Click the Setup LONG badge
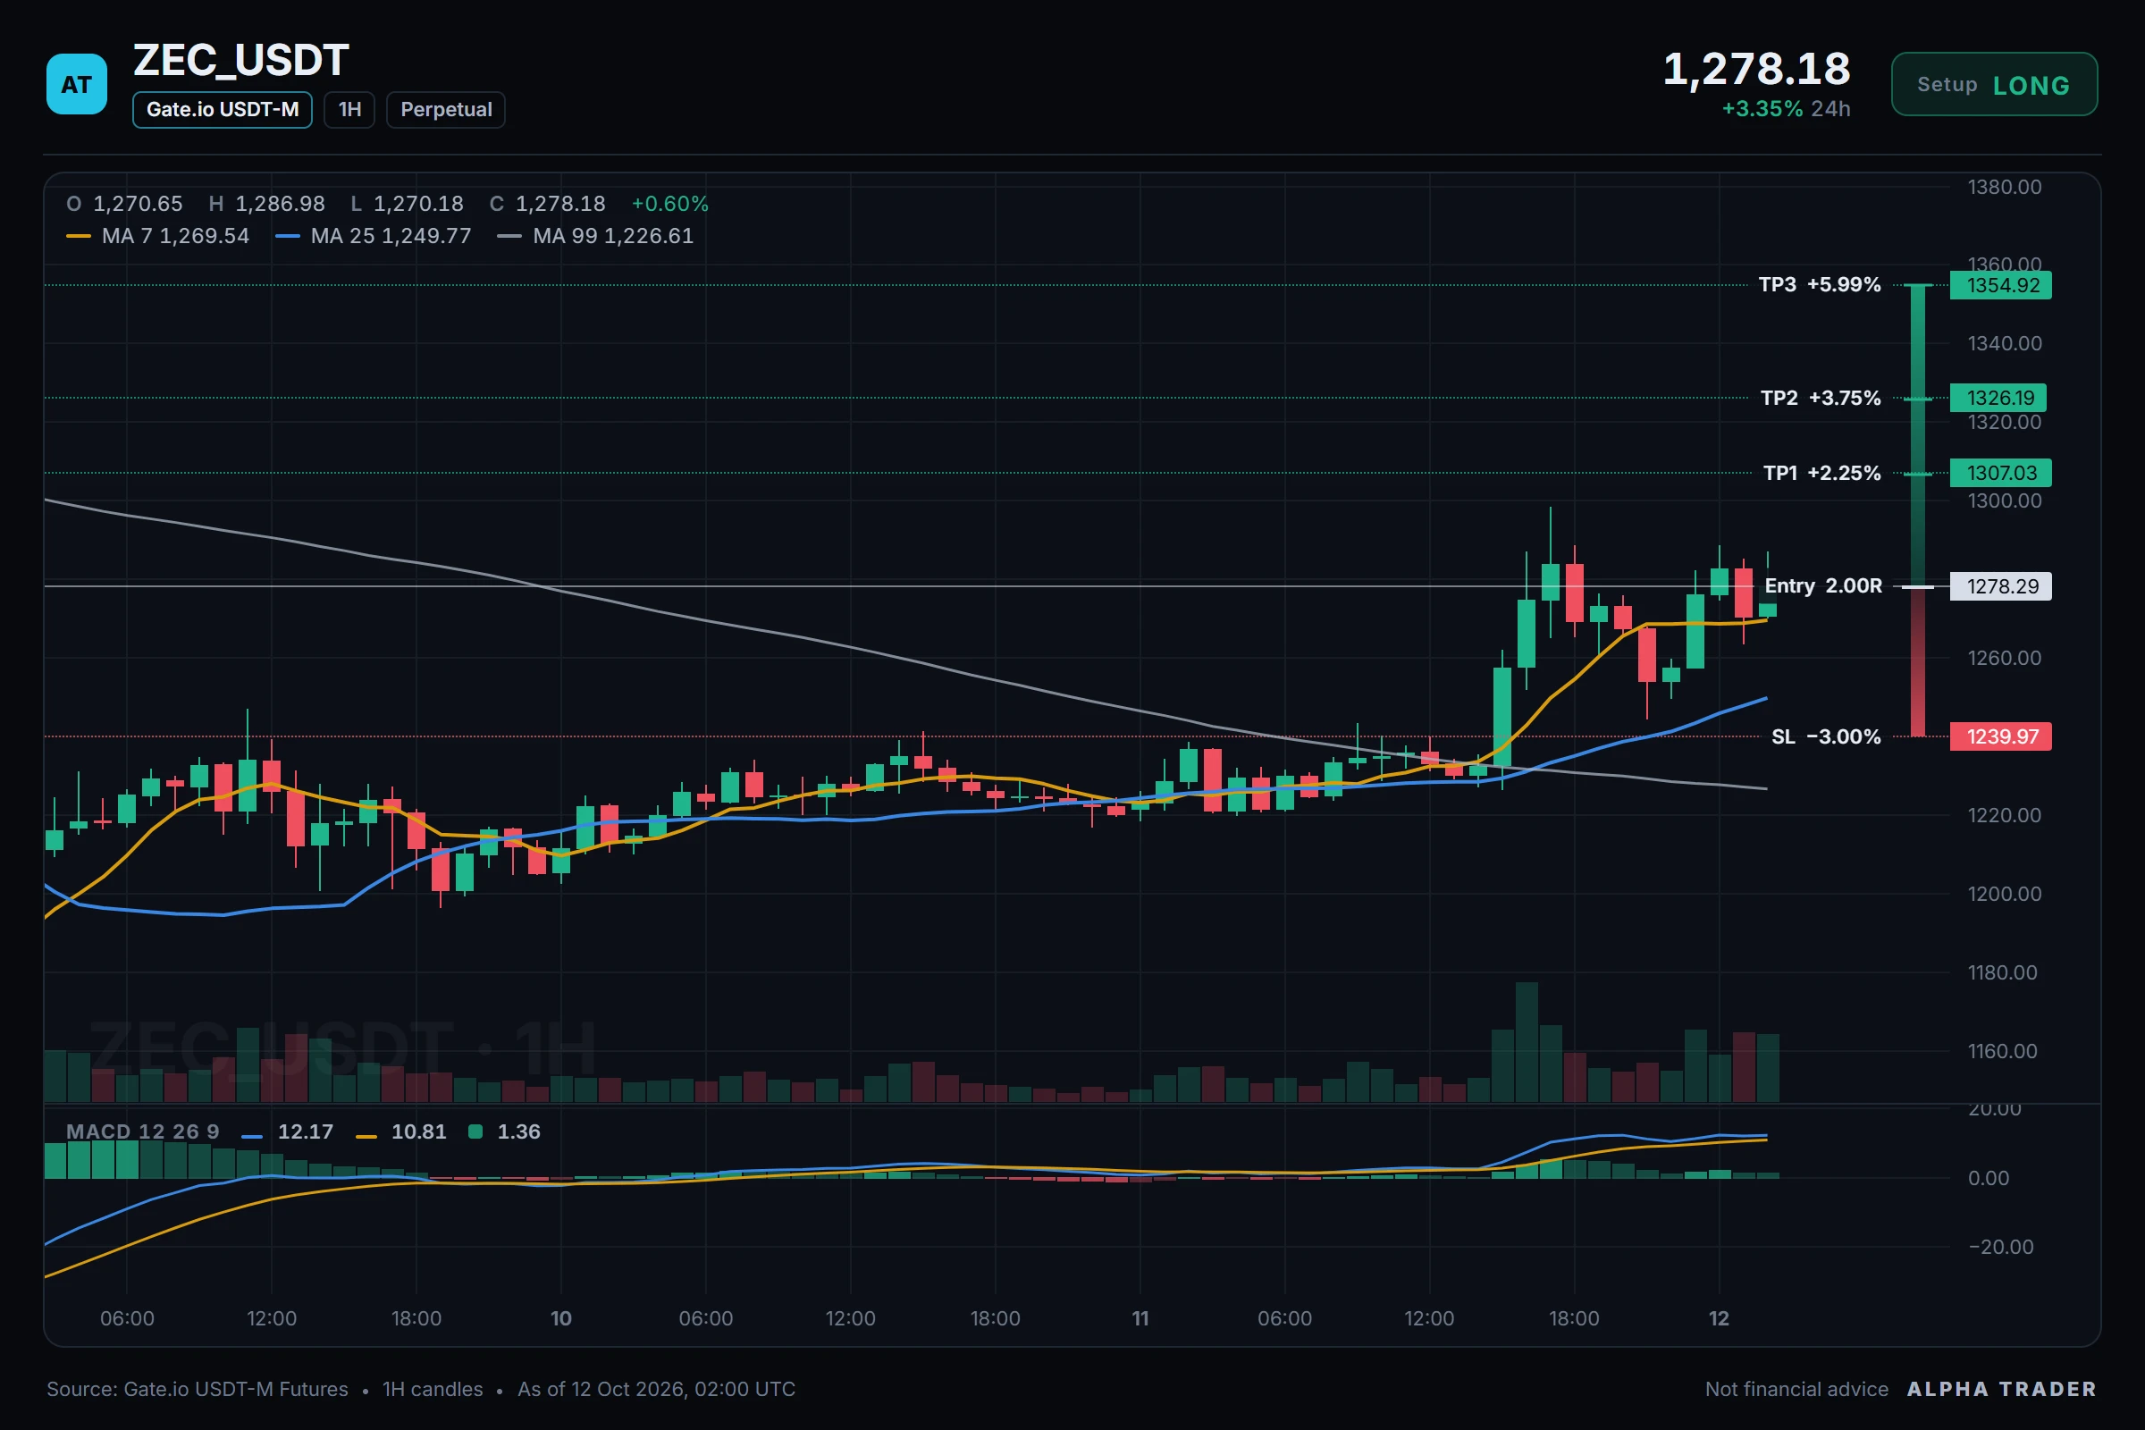The height and width of the screenshot is (1430, 2145). click(x=1994, y=85)
